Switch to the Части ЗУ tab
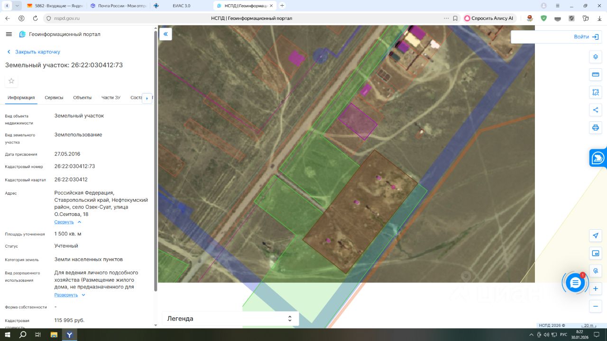 pyautogui.click(x=111, y=98)
